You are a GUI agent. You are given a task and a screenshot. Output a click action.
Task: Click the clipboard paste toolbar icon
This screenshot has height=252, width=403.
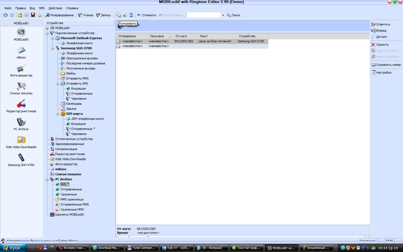coord(131,15)
